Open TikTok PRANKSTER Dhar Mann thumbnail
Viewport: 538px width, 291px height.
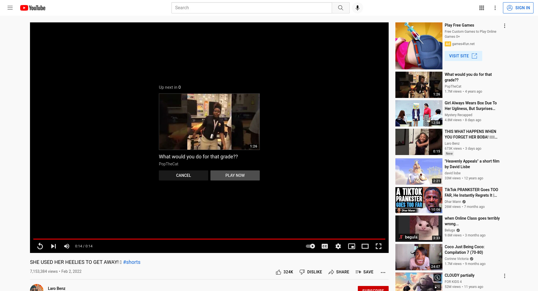pyautogui.click(x=419, y=200)
